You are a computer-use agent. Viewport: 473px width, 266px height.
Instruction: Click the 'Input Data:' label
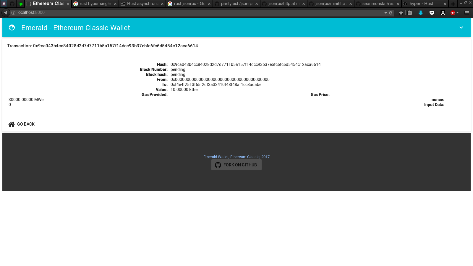[x=434, y=105]
